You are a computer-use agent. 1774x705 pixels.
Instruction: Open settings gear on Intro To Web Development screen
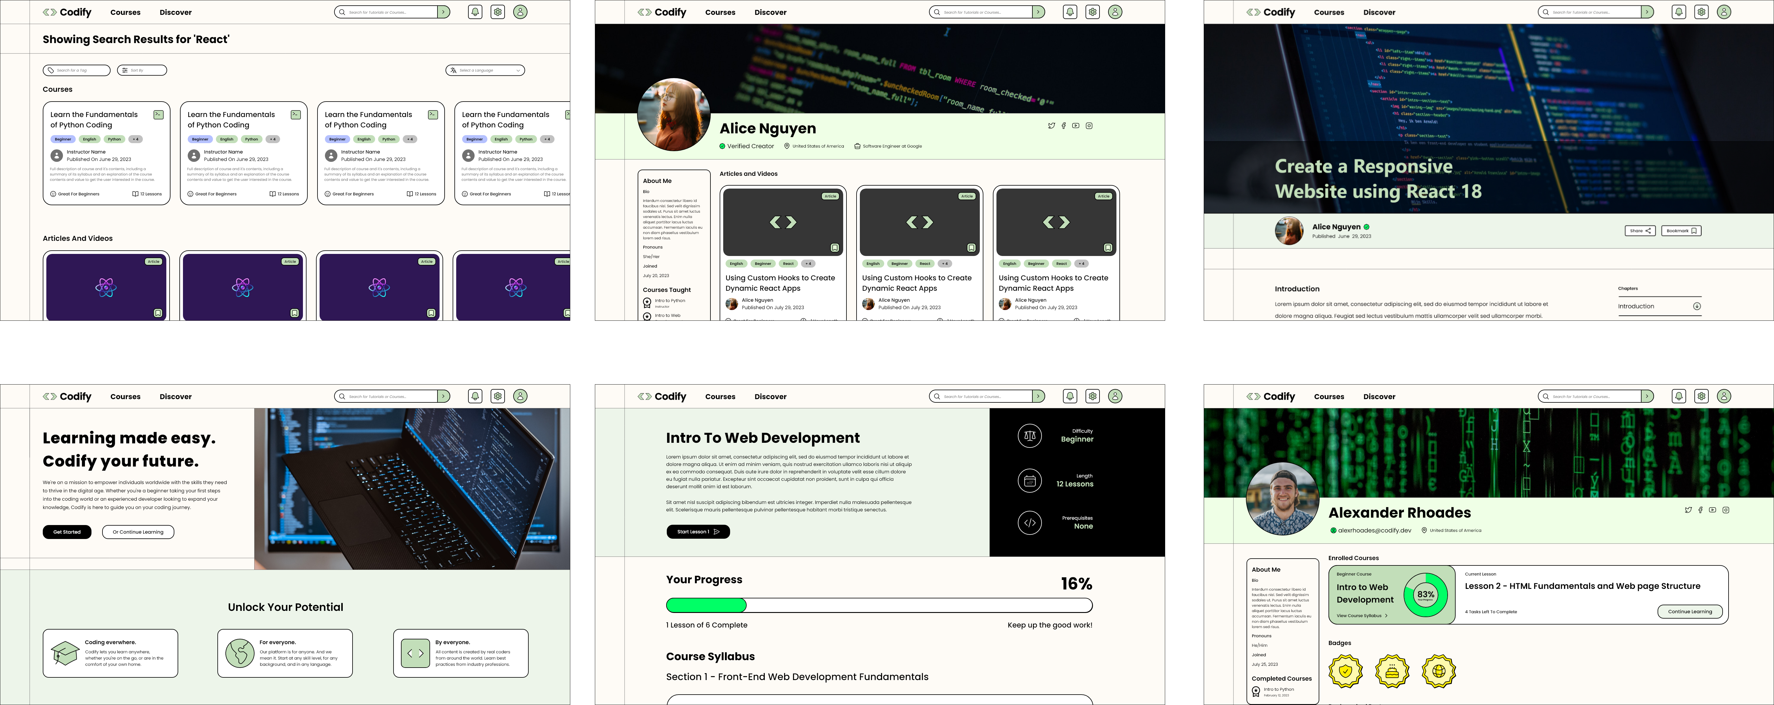[1092, 396]
